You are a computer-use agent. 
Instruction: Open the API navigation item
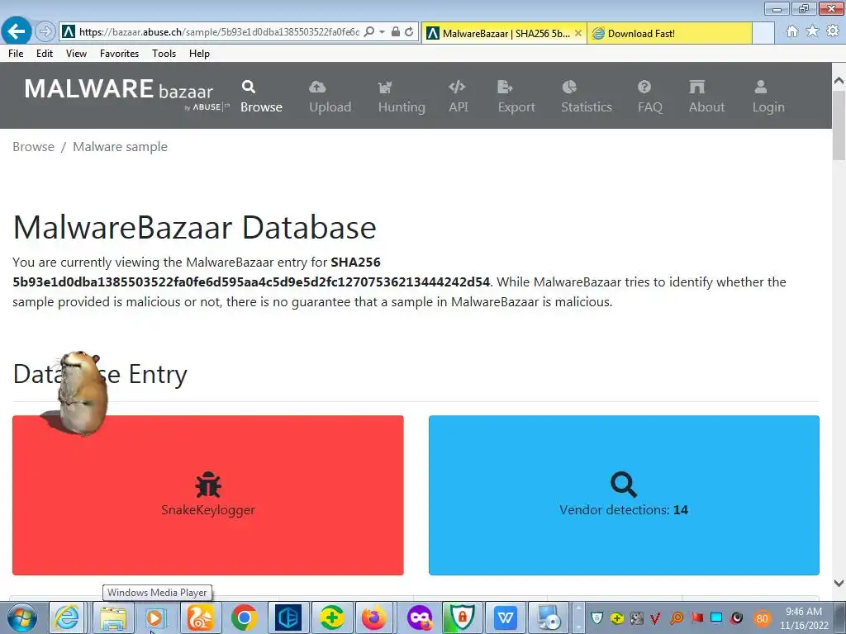[x=458, y=97]
